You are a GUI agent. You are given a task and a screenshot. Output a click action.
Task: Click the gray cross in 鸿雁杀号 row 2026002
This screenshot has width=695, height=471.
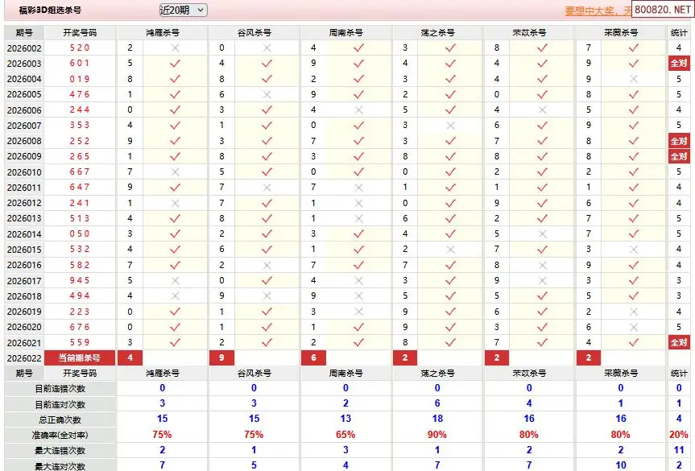(175, 48)
